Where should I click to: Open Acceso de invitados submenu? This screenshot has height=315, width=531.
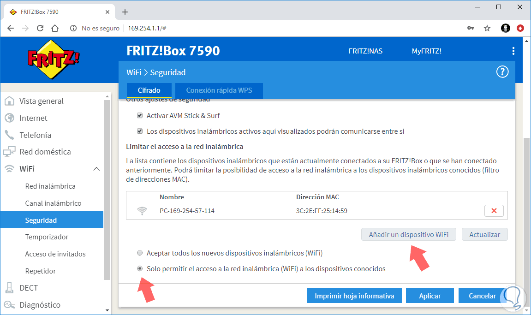click(55, 254)
